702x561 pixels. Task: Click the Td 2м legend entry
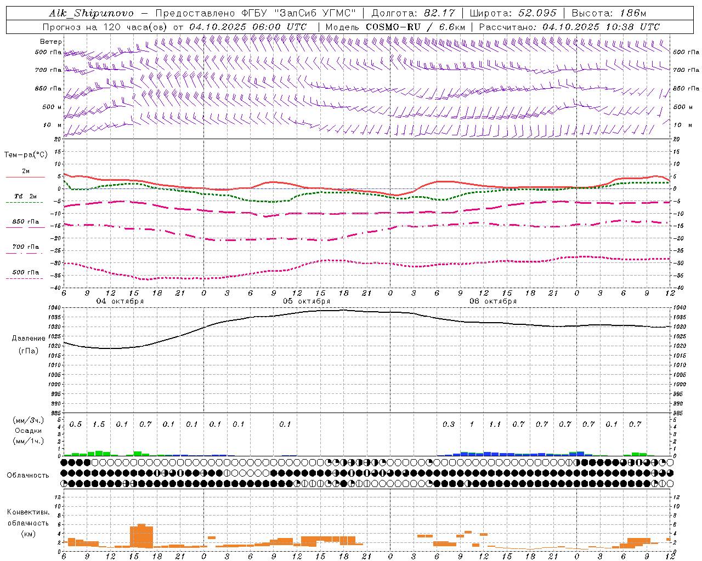coord(26,196)
